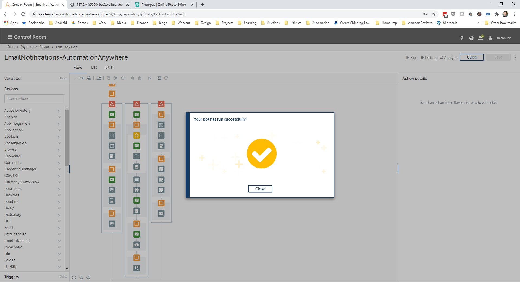Viewport: 520px width, 282px height.
Task: Click the uBlock Origin shield extension icon
Action: pyautogui.click(x=453, y=14)
